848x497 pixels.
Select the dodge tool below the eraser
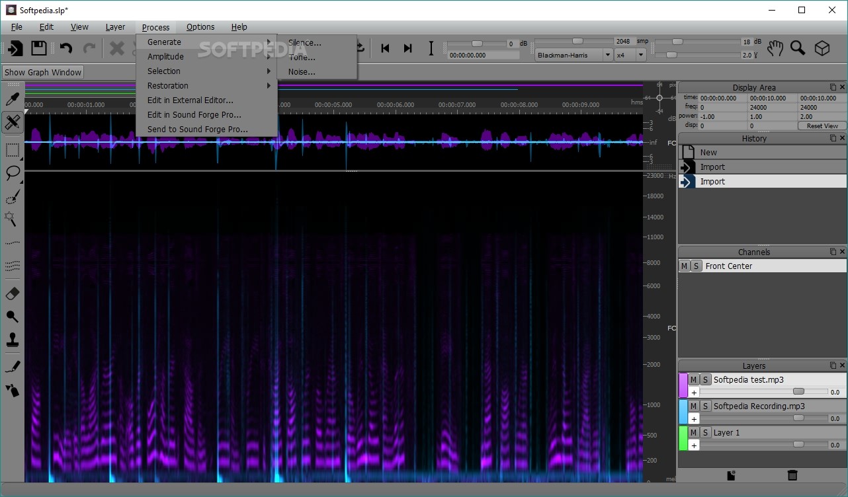(12, 317)
